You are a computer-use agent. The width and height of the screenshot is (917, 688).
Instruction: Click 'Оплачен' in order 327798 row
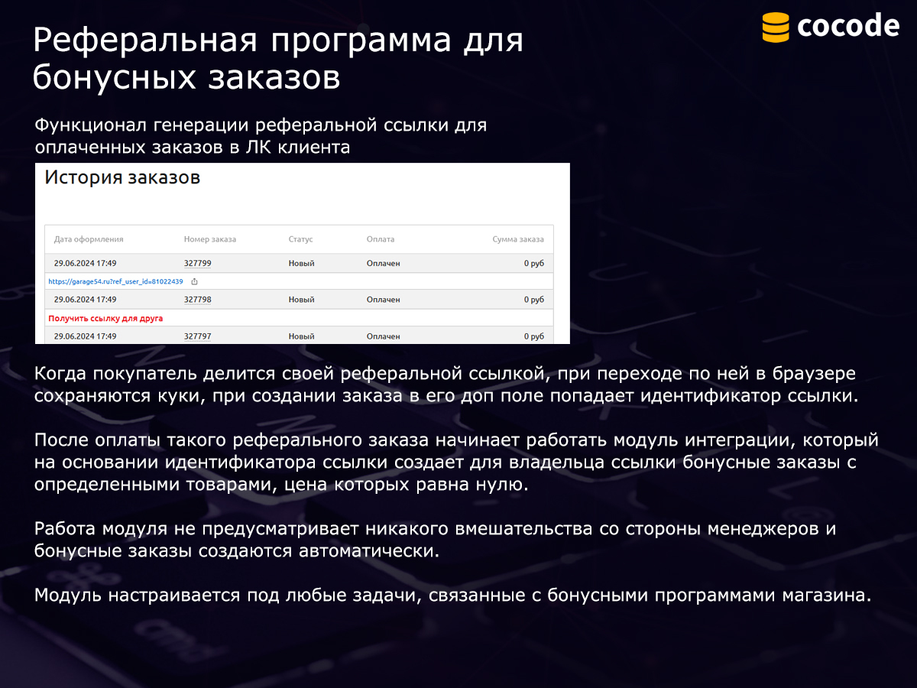pos(383,300)
